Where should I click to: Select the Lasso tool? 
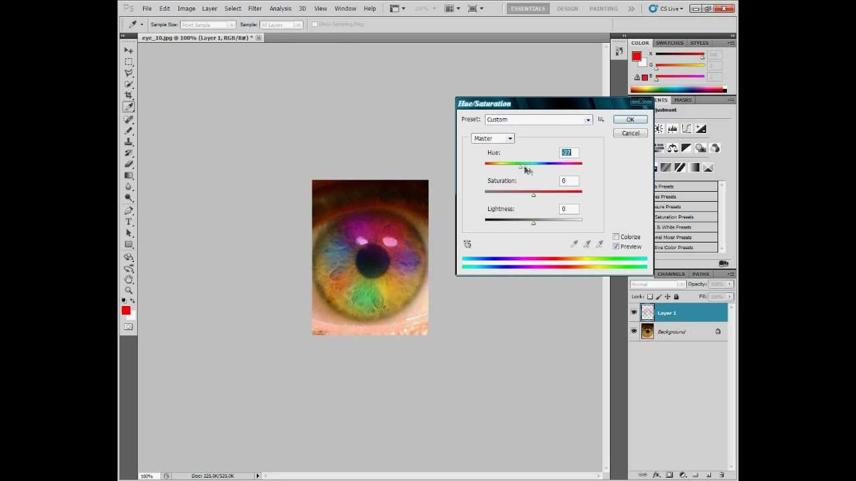[128, 73]
